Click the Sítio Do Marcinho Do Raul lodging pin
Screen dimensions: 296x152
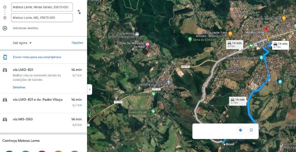tap(148, 44)
